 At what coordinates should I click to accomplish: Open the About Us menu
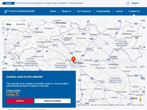tap(66, 11)
